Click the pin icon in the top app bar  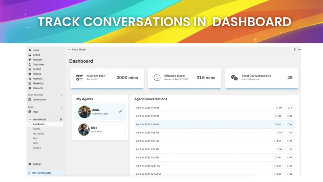coord(295,49)
